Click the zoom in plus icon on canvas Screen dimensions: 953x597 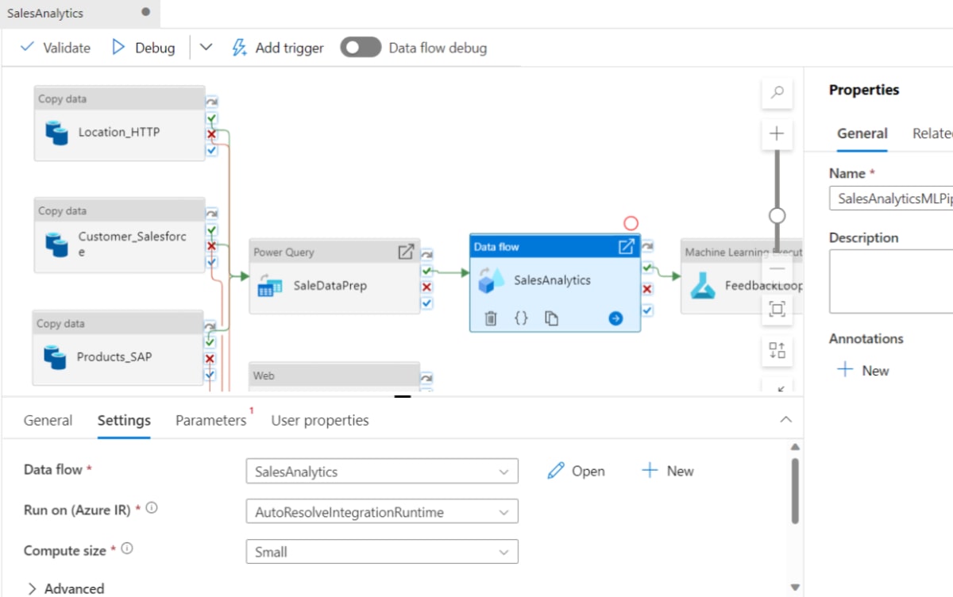(777, 133)
